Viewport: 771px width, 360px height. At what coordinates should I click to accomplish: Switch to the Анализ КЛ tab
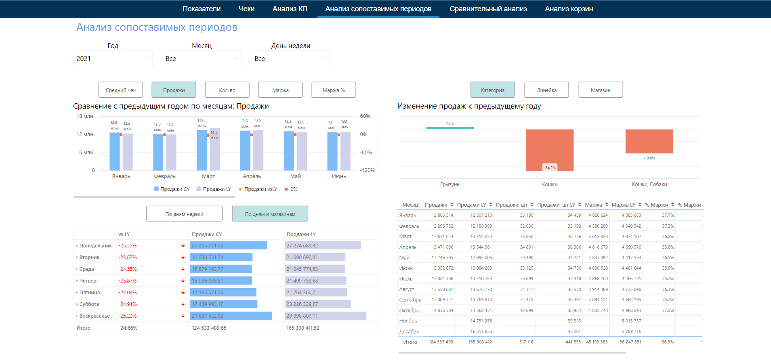click(290, 9)
